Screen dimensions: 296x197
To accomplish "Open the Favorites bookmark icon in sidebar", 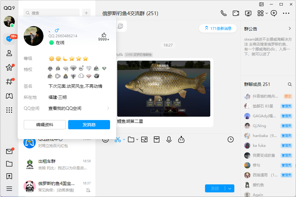I will point(9,176).
